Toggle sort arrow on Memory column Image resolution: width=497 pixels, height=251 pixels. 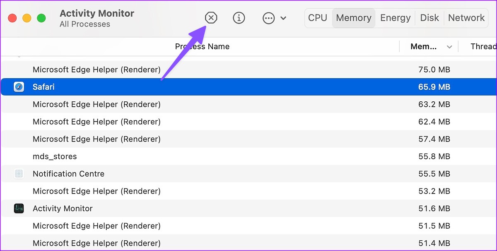click(x=449, y=47)
